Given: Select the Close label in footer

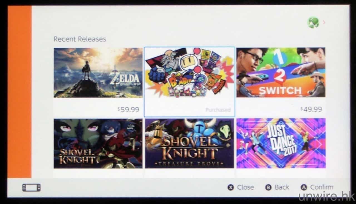Looking at the screenshot, I should tap(245, 187).
